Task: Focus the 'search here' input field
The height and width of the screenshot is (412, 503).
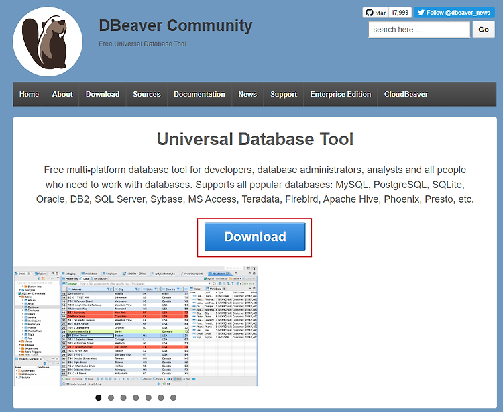Action: pyautogui.click(x=419, y=30)
